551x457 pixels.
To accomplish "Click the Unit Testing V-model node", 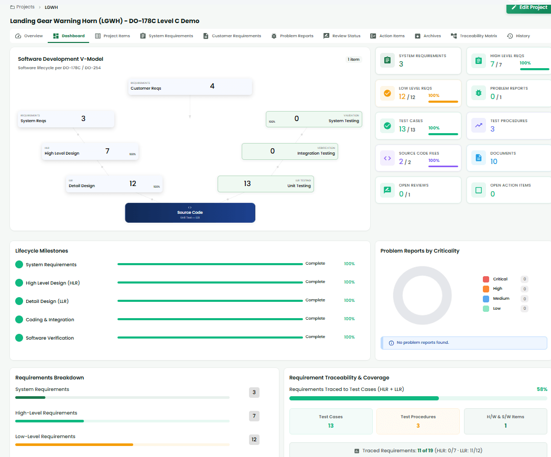I will coord(266,184).
